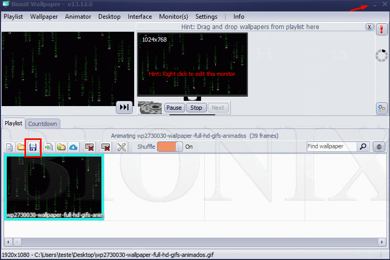Click the circular progress spinner icon

click(382, 55)
